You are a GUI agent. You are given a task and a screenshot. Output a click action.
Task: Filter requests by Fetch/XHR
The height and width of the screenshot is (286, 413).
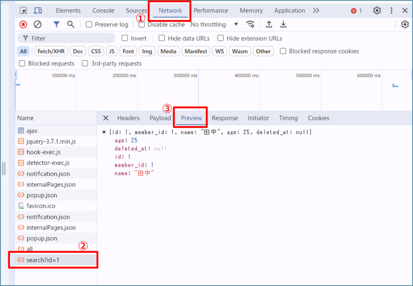[51, 51]
